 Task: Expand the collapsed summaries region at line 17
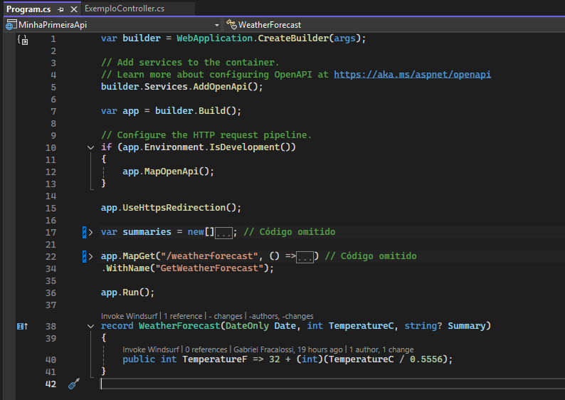click(91, 233)
